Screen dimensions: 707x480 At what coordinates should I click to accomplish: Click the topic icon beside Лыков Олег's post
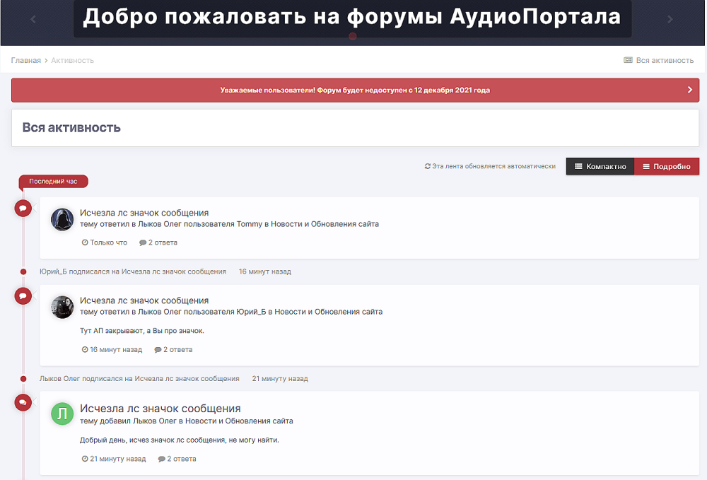(23, 402)
